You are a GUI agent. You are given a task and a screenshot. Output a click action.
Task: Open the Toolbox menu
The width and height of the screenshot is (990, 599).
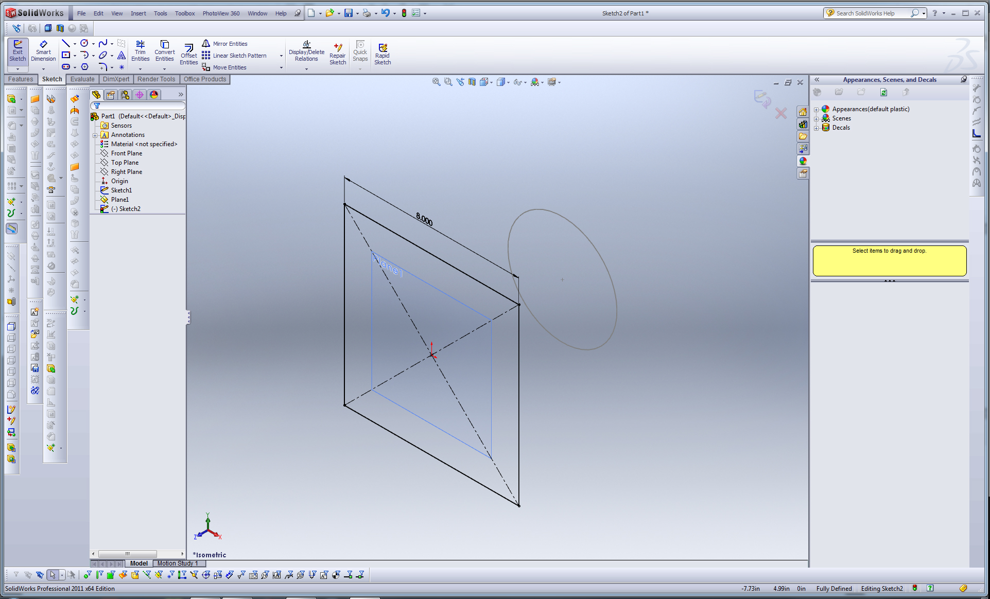pyautogui.click(x=185, y=13)
